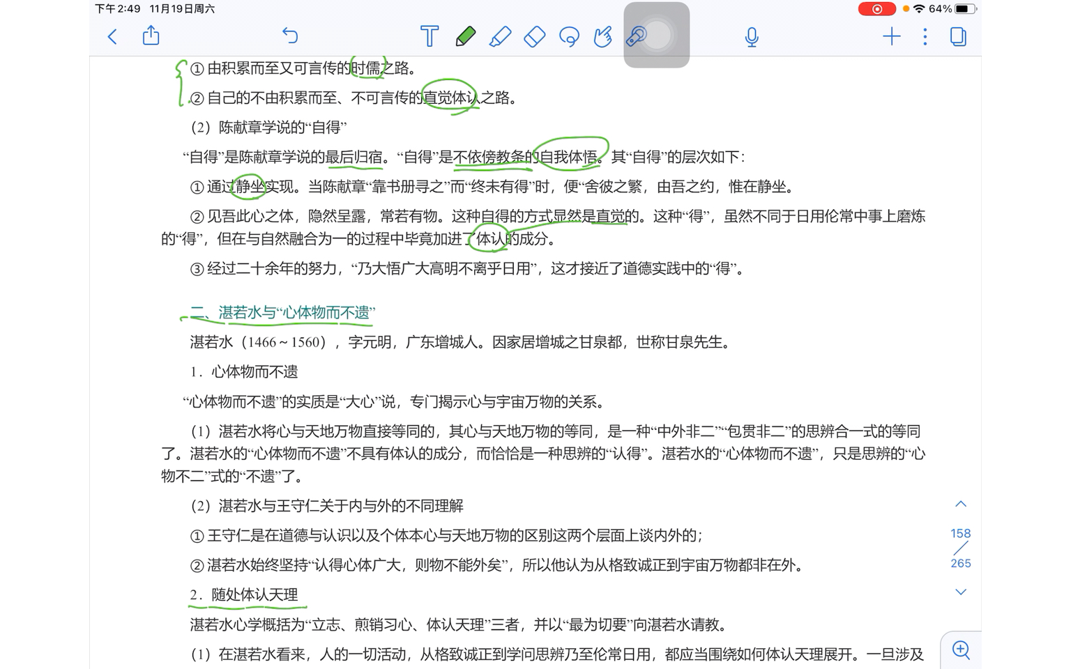This screenshot has width=1071, height=669.
Task: Tap the page number 158 indicator
Action: point(961,534)
